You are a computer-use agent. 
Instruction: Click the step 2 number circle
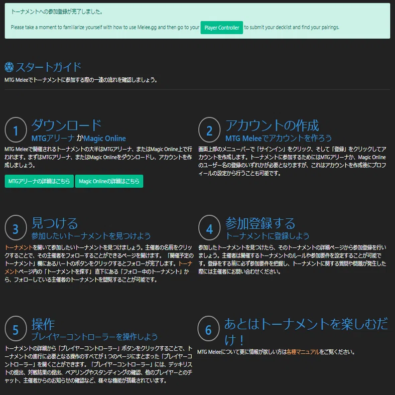point(209,130)
